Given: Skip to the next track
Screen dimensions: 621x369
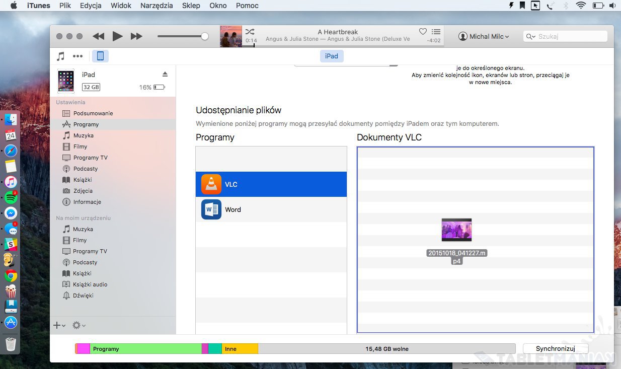Looking at the screenshot, I should (136, 36).
